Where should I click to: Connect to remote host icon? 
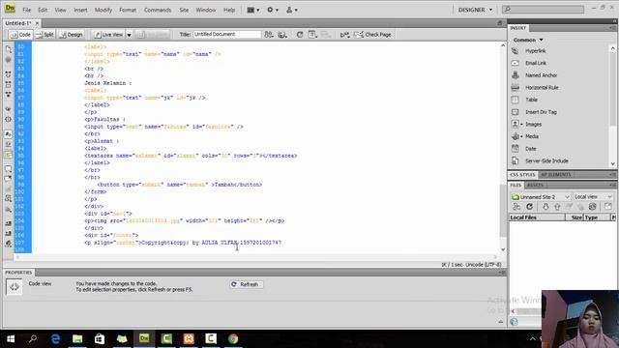coord(516,207)
